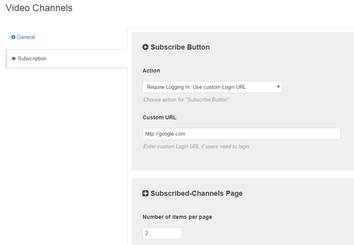Click the dropdown arrow on the Action selector
The image size is (354, 245).
278,87
